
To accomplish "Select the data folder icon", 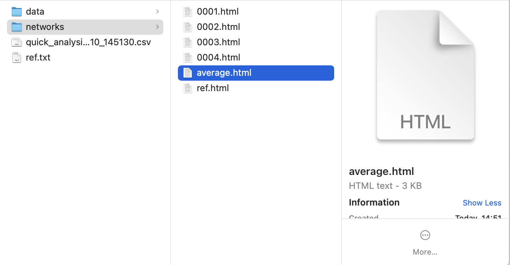I will [x=17, y=11].
